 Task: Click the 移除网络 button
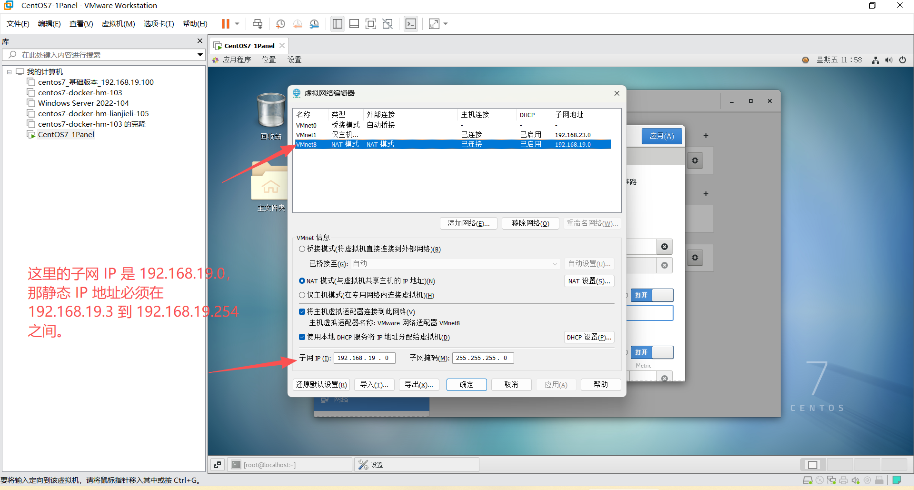pyautogui.click(x=530, y=223)
